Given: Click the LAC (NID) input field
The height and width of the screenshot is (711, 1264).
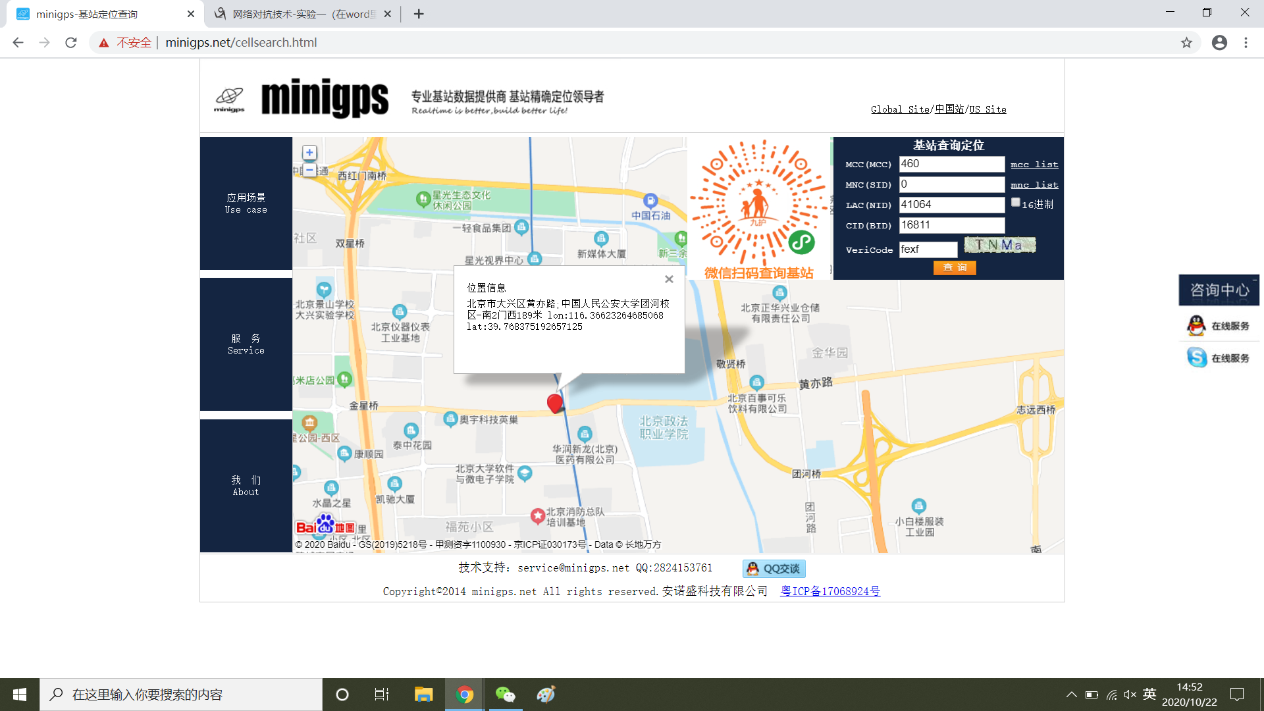Looking at the screenshot, I should (951, 205).
